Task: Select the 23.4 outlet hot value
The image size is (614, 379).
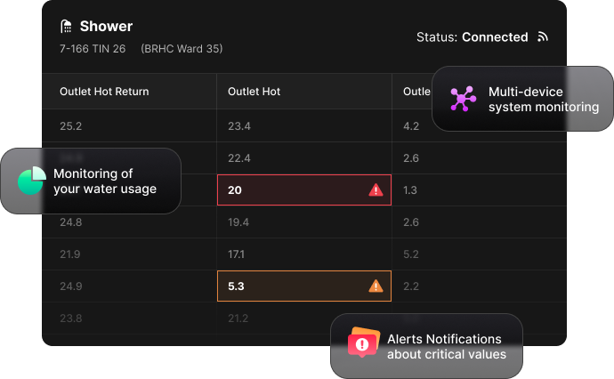Action: point(239,126)
